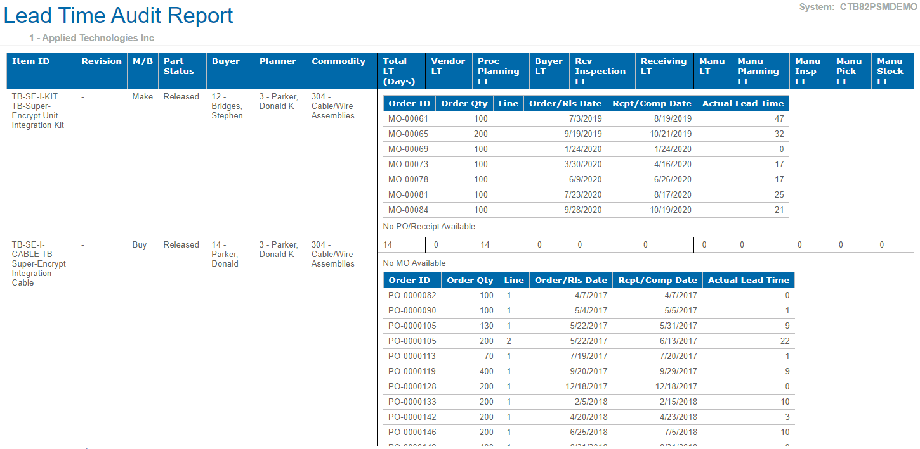The height and width of the screenshot is (449, 920).
Task: Select the Manu Planning LT header
Action: click(x=758, y=71)
